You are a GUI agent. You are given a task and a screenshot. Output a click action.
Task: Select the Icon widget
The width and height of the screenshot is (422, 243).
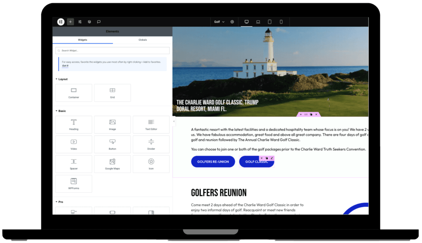point(151,164)
